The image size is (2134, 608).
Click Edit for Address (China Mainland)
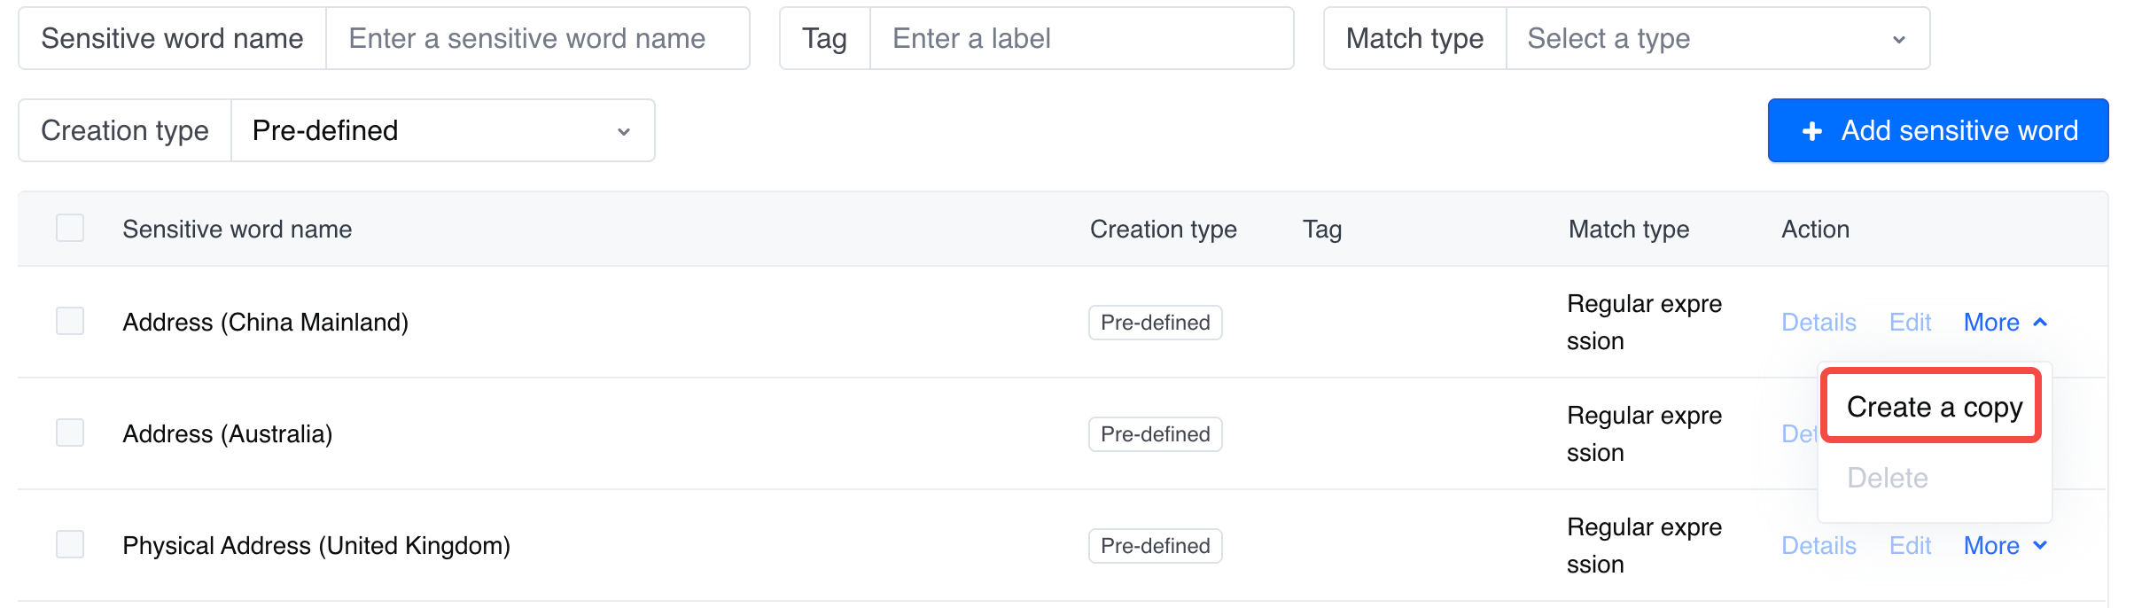[x=1910, y=323]
